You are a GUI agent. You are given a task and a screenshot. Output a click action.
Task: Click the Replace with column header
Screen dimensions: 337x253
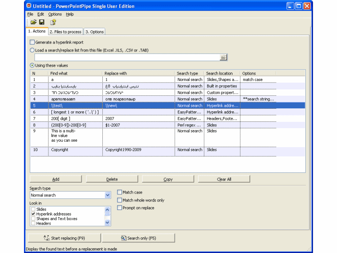(139, 73)
